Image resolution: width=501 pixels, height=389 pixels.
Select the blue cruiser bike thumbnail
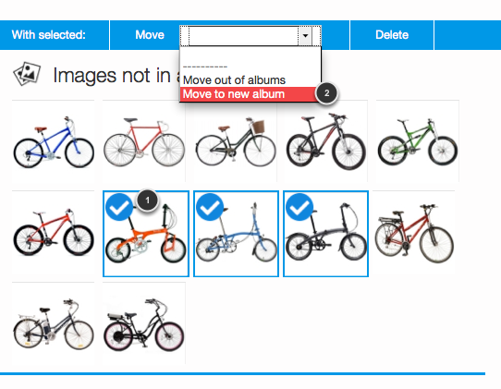53,141
